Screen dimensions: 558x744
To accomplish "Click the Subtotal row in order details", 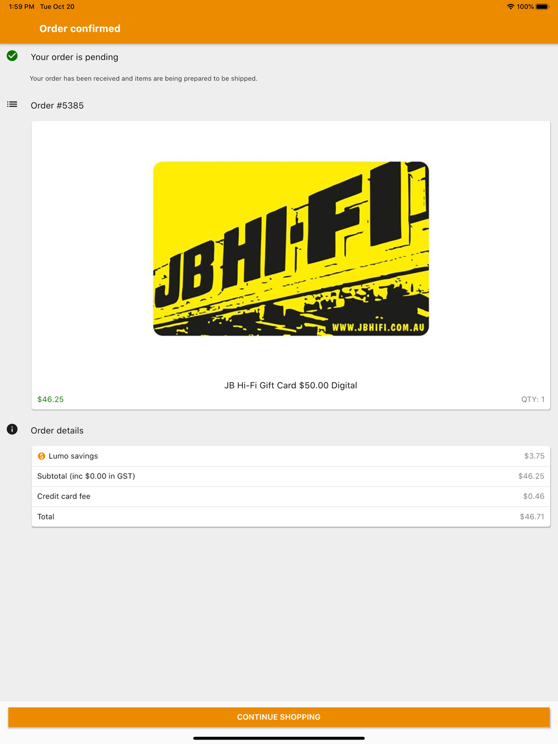I will pyautogui.click(x=291, y=476).
